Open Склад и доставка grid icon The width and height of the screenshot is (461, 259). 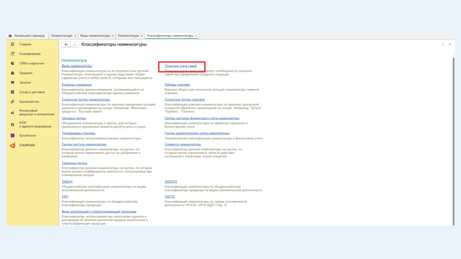(x=12, y=92)
